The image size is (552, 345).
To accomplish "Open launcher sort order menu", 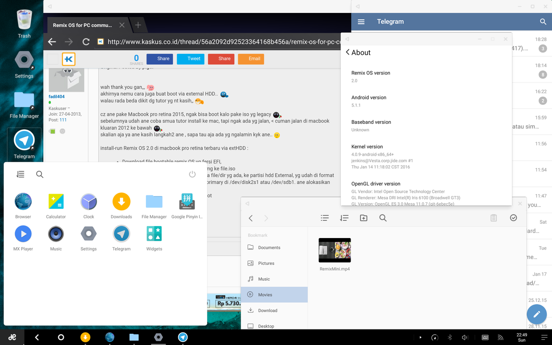I will click(x=20, y=174).
